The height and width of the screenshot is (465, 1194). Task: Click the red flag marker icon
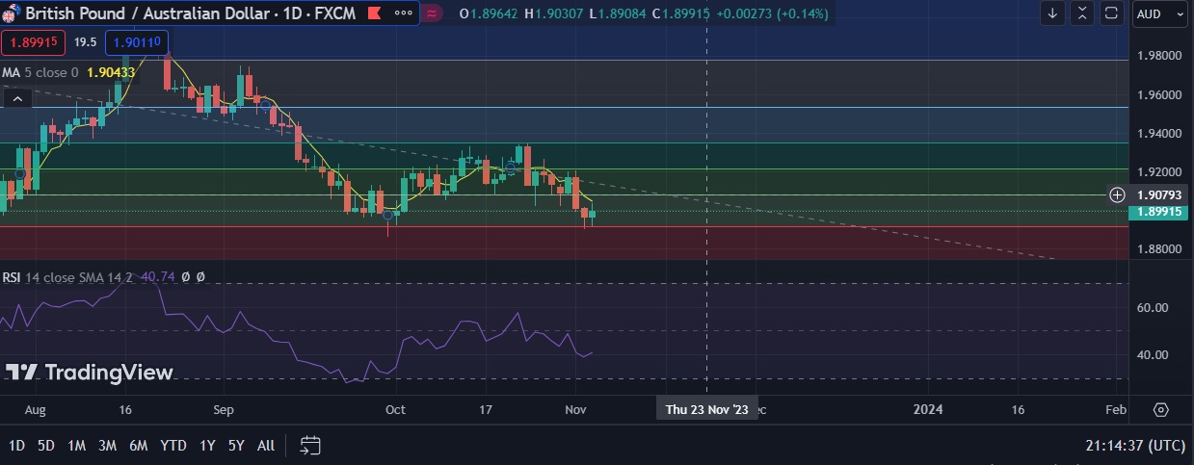375,13
